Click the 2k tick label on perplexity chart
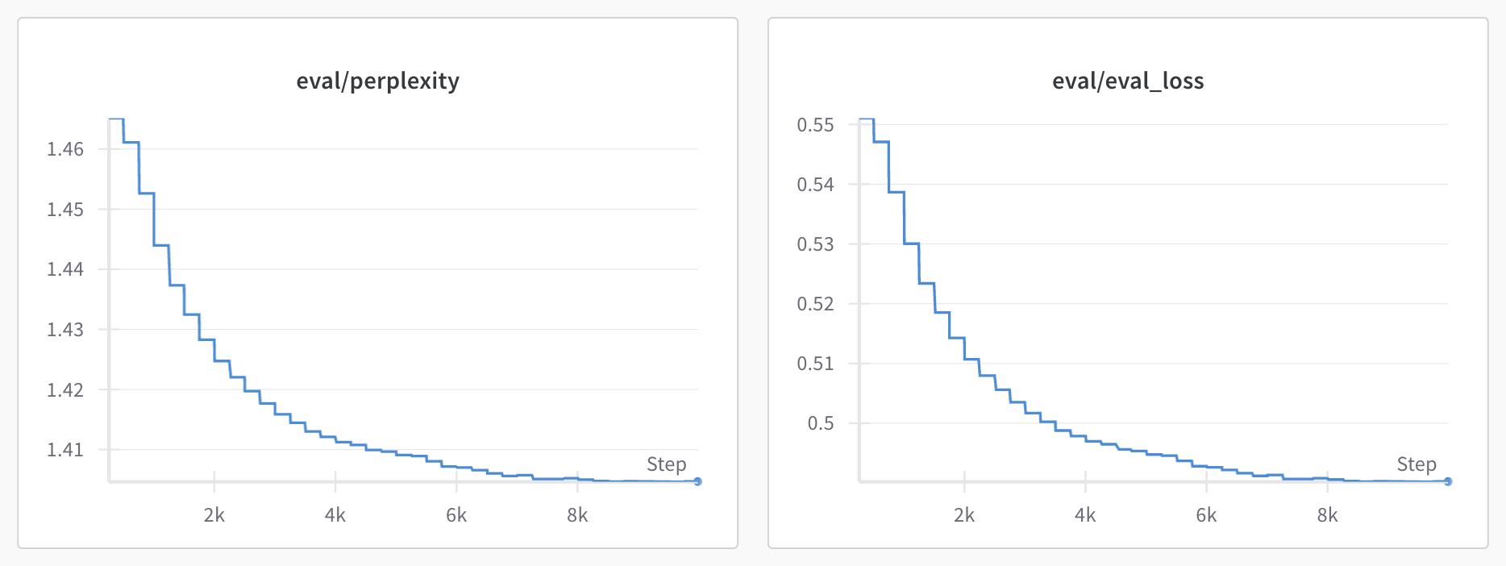 (214, 515)
